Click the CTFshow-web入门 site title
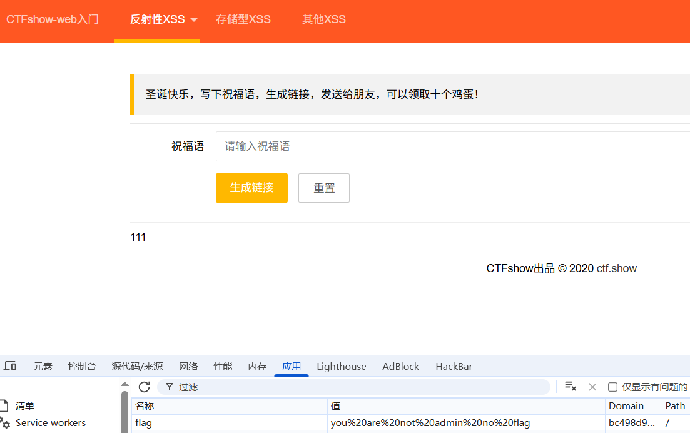This screenshot has width=690, height=433. [53, 19]
